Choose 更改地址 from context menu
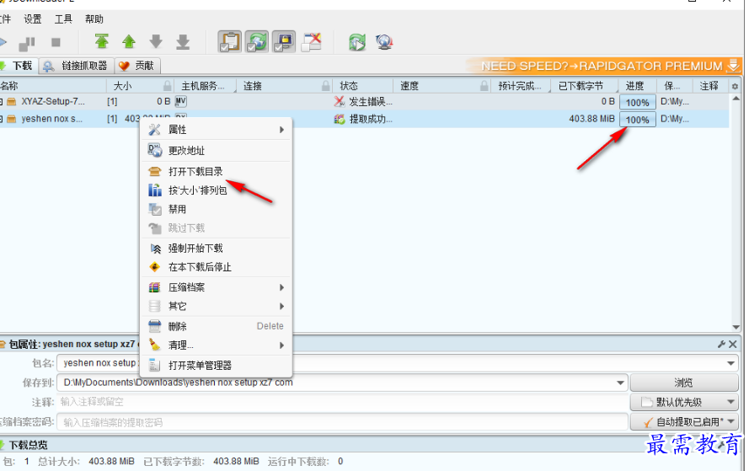Viewport: 749px width, 471px height. [216, 151]
